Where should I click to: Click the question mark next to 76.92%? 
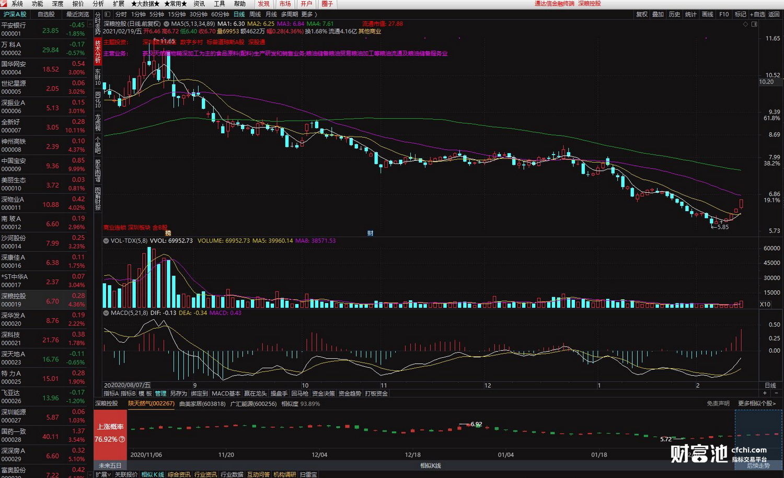click(x=122, y=439)
